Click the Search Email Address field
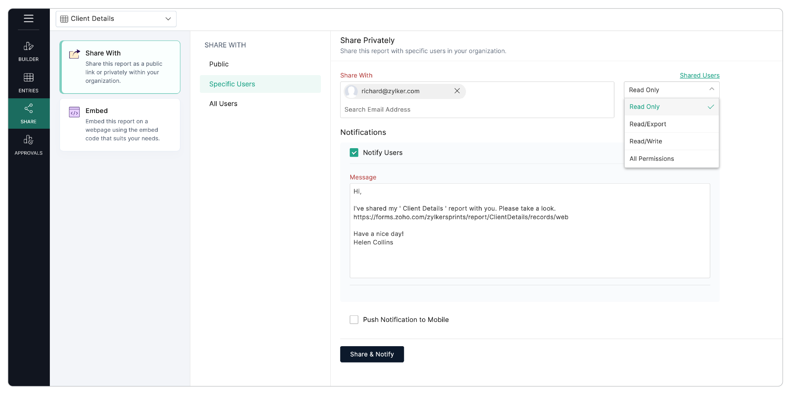Image resolution: width=791 pixels, height=395 pixels. coord(377,110)
